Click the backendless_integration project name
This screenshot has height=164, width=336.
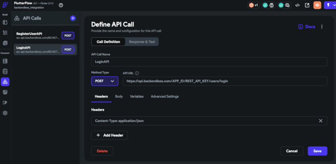point(29,8)
